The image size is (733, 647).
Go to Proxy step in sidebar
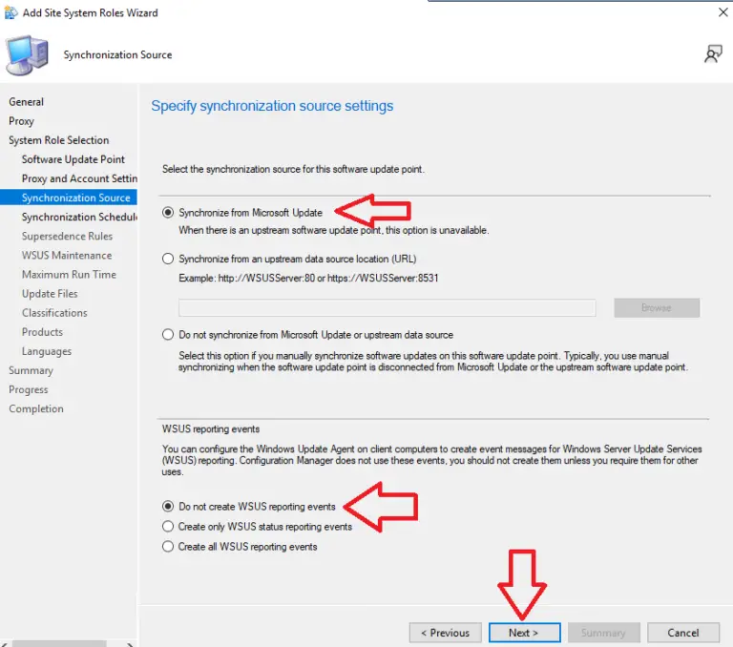(x=22, y=121)
